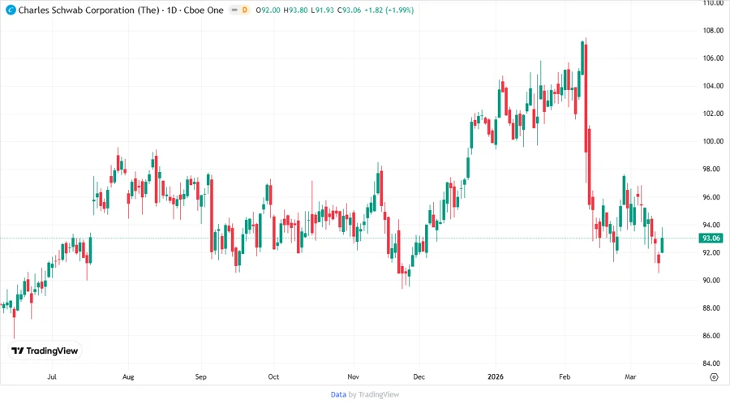Select the 108.00 price axis label
The image size is (730, 404).
(x=713, y=31)
